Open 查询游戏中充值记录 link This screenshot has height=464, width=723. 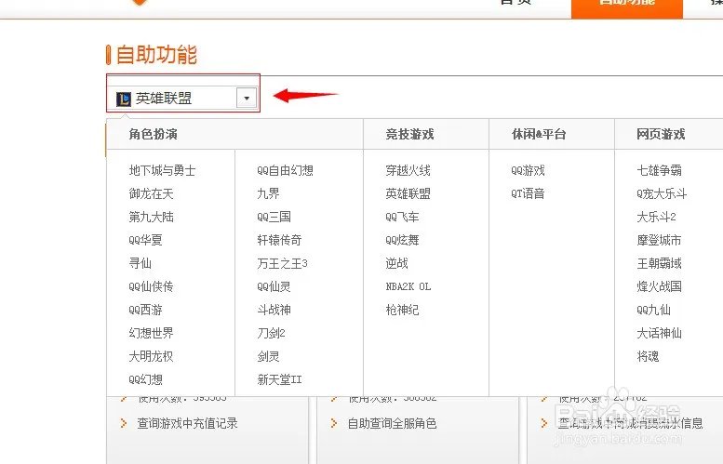pyautogui.click(x=187, y=423)
